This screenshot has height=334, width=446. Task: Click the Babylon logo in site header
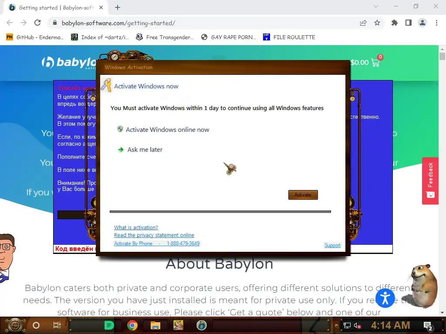click(x=69, y=63)
